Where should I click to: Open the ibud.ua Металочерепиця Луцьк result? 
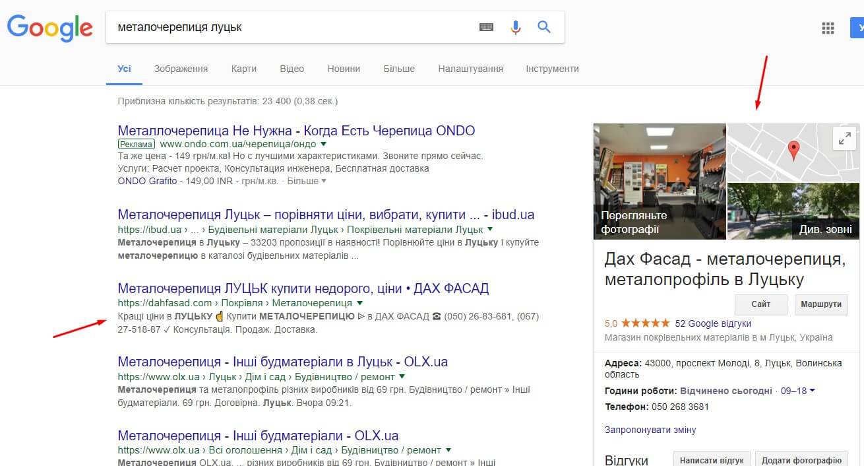pos(326,215)
